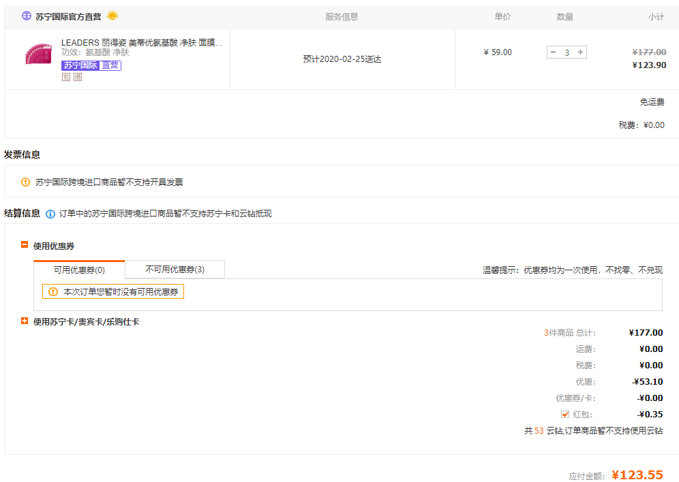Viewport: 679px width, 482px height.
Task: Click the invoice warning exclamation icon
Action: point(25,182)
